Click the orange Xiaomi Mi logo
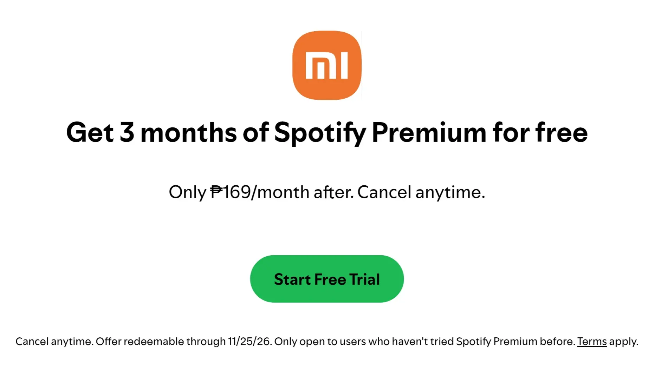The width and height of the screenshot is (655, 370). pyautogui.click(x=327, y=65)
